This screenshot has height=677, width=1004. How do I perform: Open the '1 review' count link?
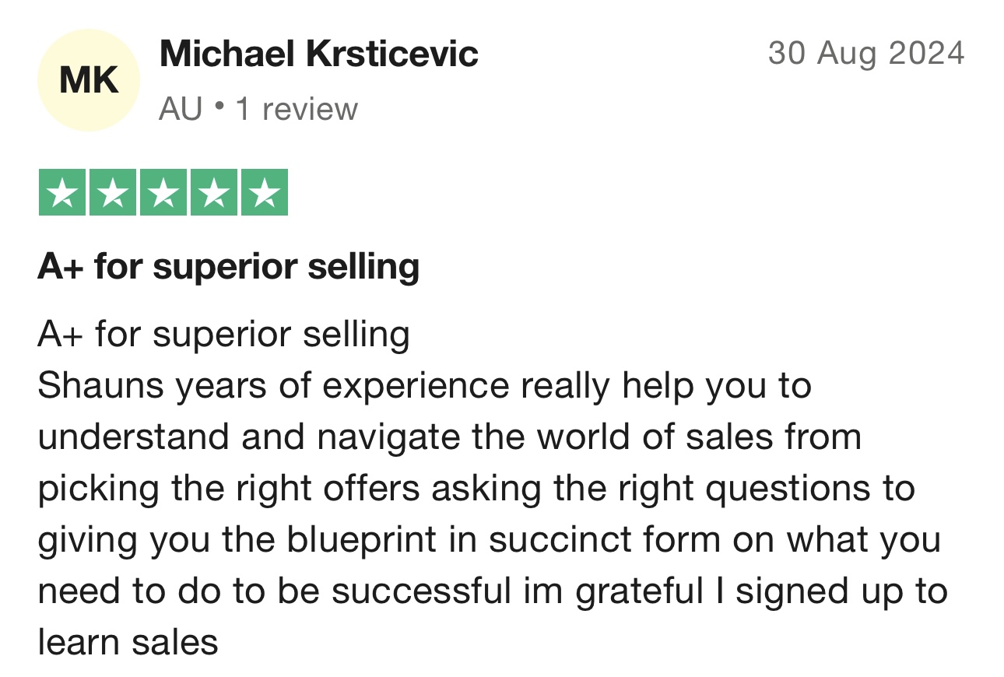(297, 110)
